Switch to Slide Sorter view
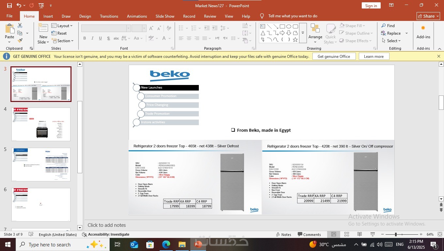 tap(346, 234)
